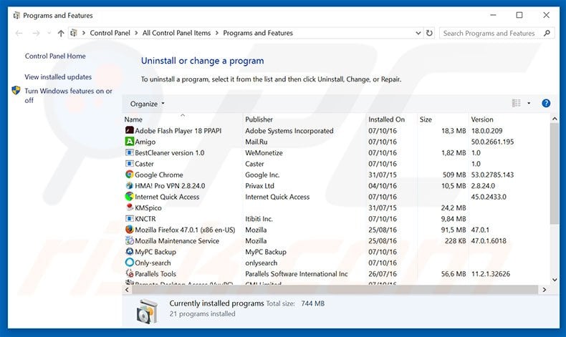Open Control Panel Home link

point(55,56)
